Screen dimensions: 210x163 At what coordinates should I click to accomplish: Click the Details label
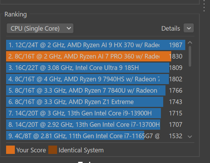[x=170, y=28]
